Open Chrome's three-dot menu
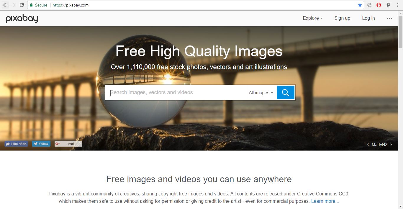Screen dimensions: 403x209 (398, 5)
